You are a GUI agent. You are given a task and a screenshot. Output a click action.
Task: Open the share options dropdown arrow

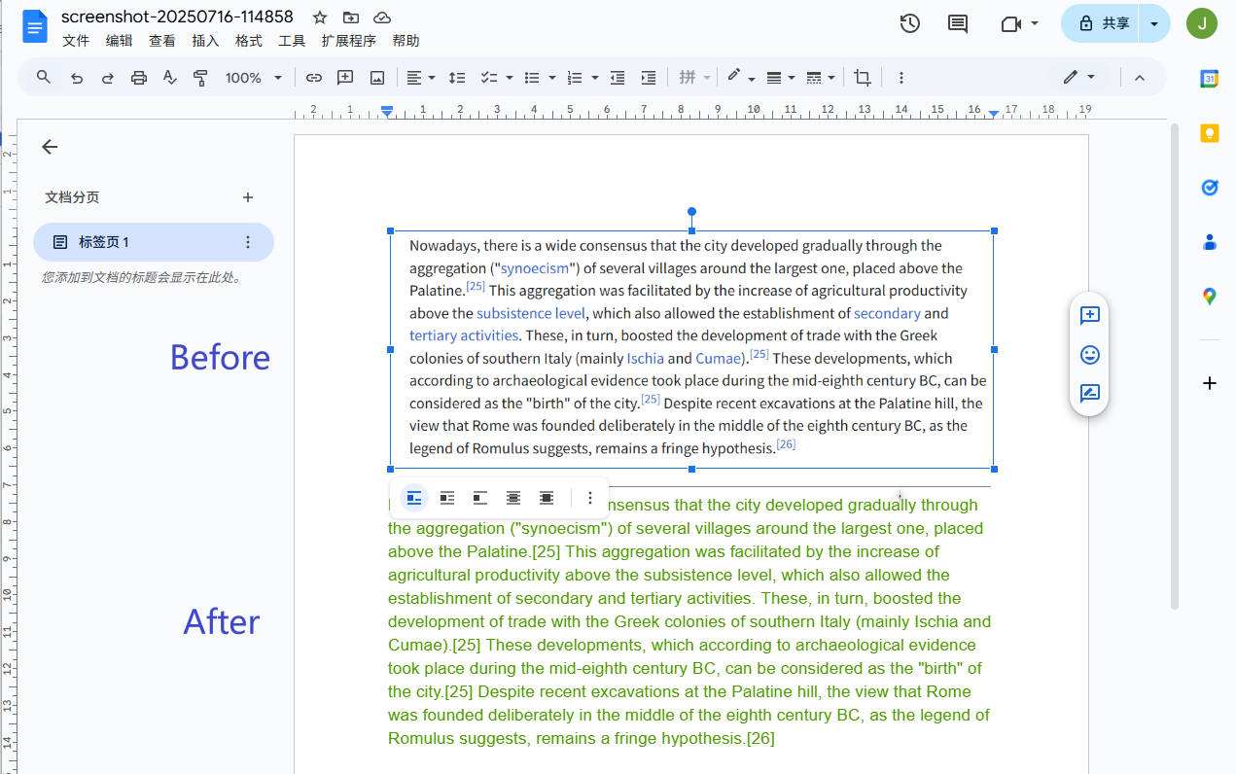1154,23
